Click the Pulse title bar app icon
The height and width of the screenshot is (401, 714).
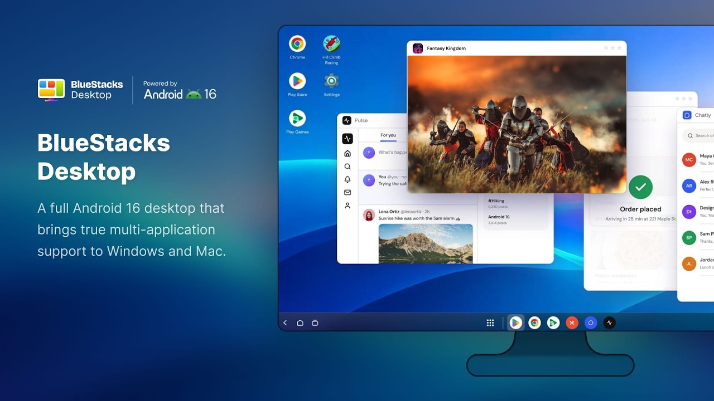(347, 120)
